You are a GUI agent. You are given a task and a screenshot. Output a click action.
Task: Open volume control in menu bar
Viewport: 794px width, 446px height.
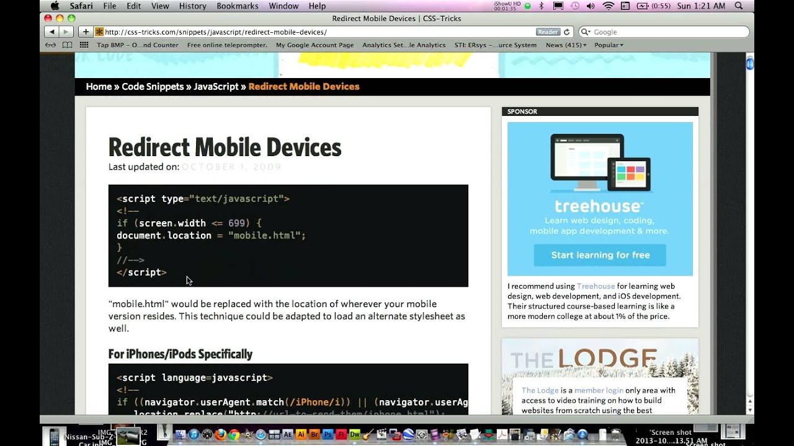point(590,6)
